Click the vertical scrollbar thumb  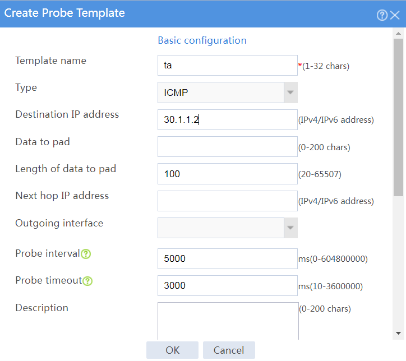pyautogui.click(x=399, y=117)
